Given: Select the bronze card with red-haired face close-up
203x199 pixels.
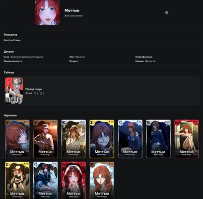Looking at the screenshot, I should (x=17, y=139).
